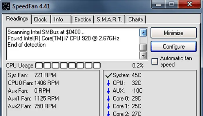Switch to the Readings tab
Viewport: 203px width, 116px height.
pyautogui.click(x=17, y=19)
